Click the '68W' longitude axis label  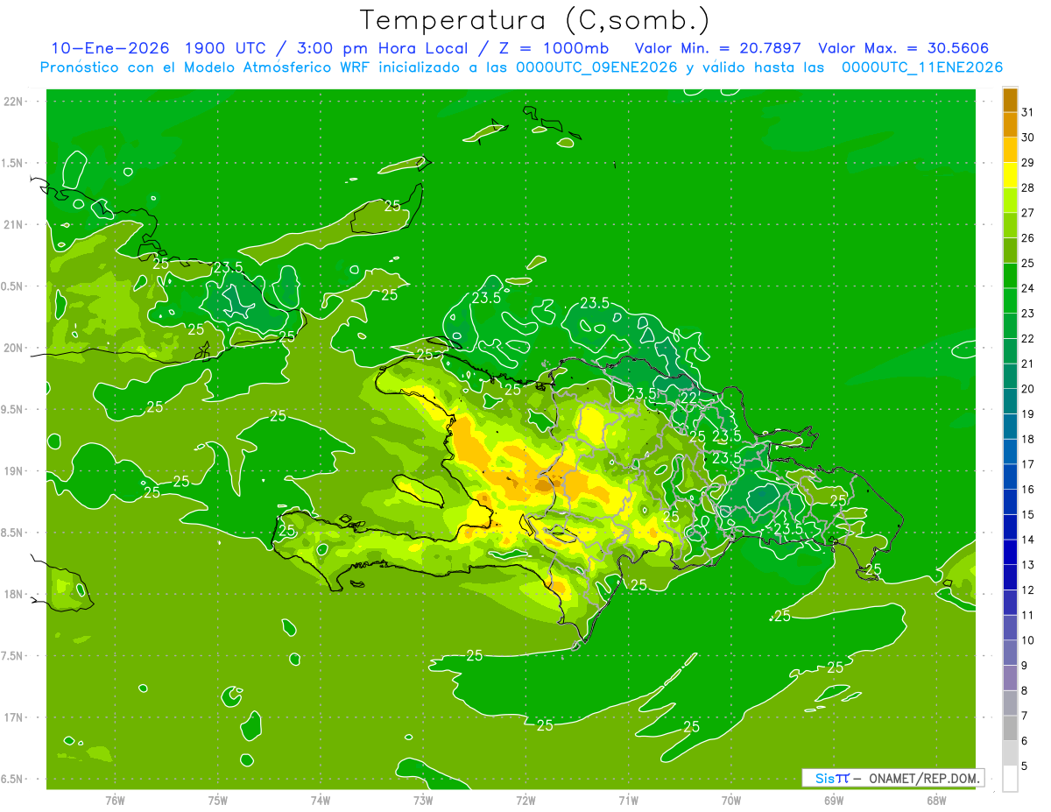pyautogui.click(x=936, y=800)
